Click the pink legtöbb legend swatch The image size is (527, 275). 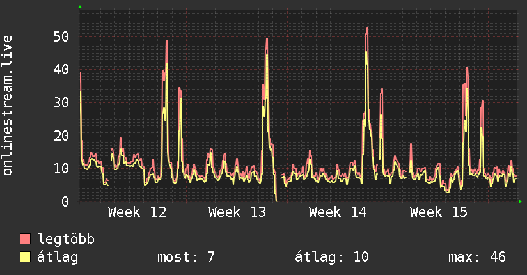(x=25, y=239)
